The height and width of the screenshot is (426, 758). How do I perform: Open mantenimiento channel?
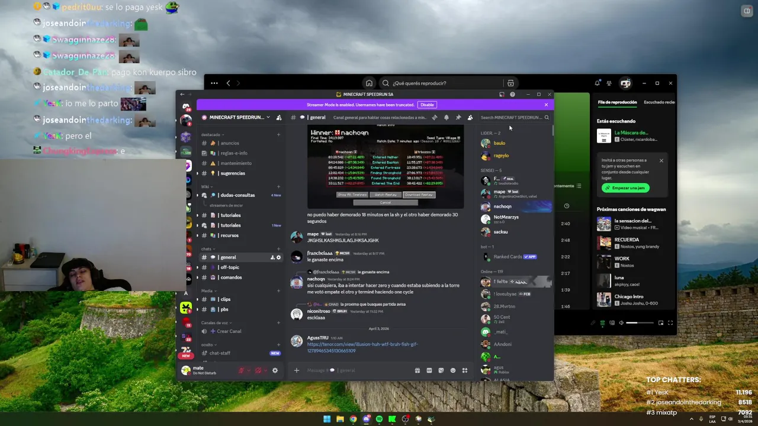point(240,163)
